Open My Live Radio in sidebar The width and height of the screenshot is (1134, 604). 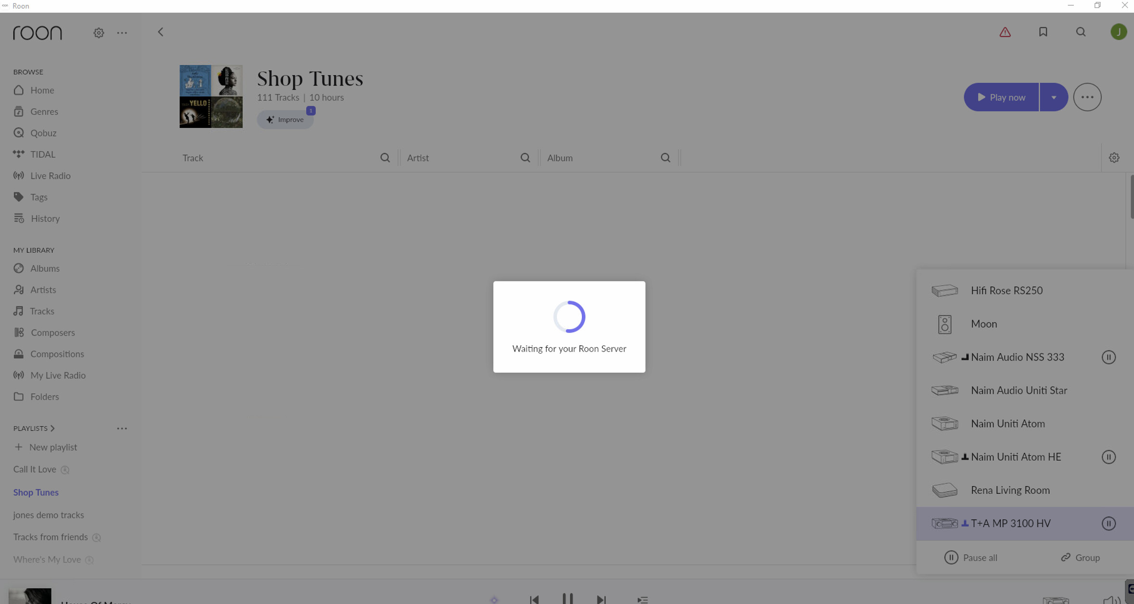pos(50,375)
